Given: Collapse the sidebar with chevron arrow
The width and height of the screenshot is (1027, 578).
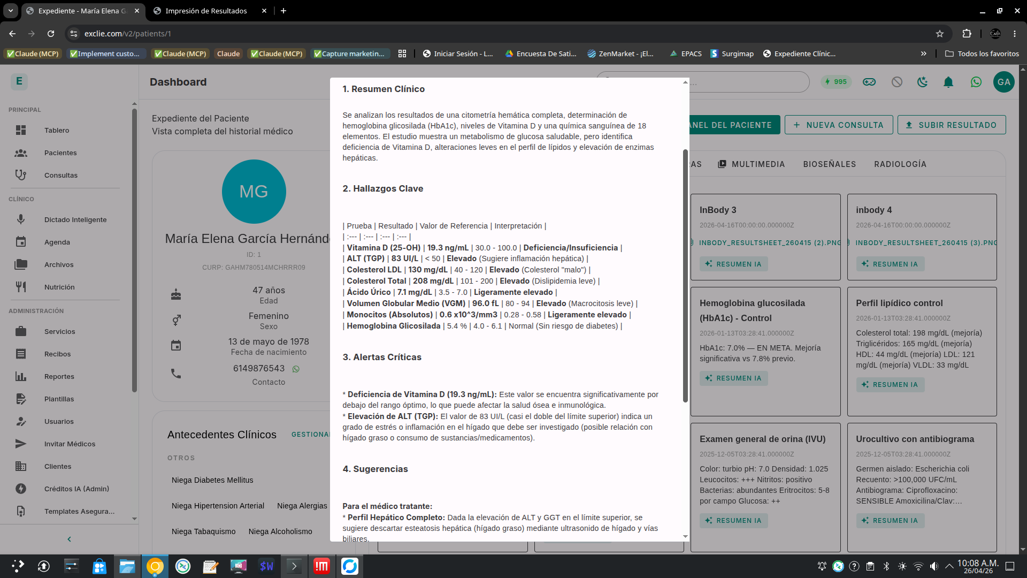Looking at the screenshot, I should 69,539.
